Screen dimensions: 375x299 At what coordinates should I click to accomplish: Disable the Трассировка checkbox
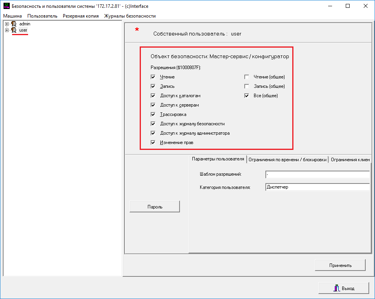153,115
